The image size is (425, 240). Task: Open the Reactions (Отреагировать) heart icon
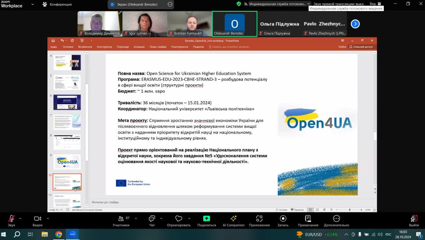click(x=178, y=221)
